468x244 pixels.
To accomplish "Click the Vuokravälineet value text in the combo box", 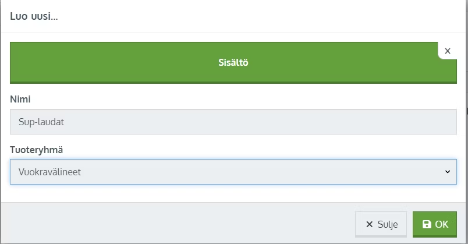I will (49, 172).
